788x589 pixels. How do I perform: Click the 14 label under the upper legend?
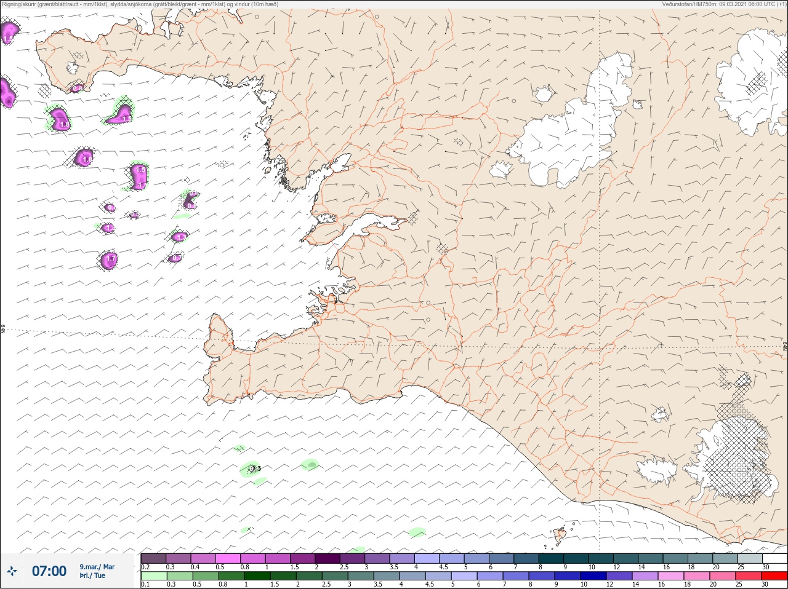[x=641, y=567]
